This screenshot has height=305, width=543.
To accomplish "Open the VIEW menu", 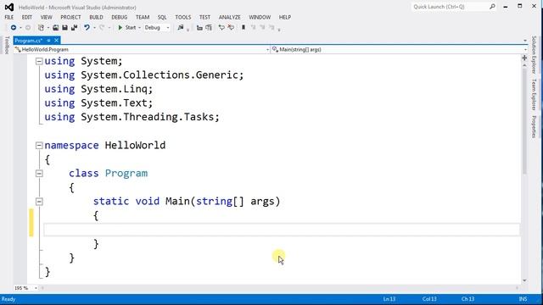I will click(x=46, y=17).
